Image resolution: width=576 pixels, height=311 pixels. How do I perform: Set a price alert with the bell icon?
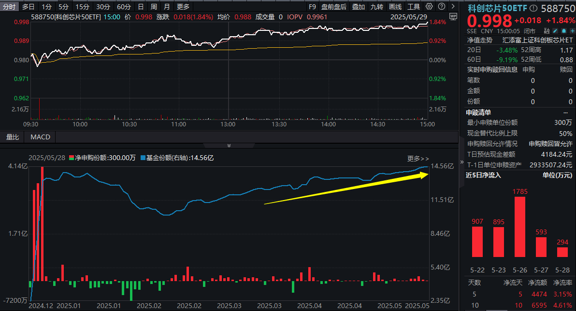pyautogui.click(x=563, y=30)
